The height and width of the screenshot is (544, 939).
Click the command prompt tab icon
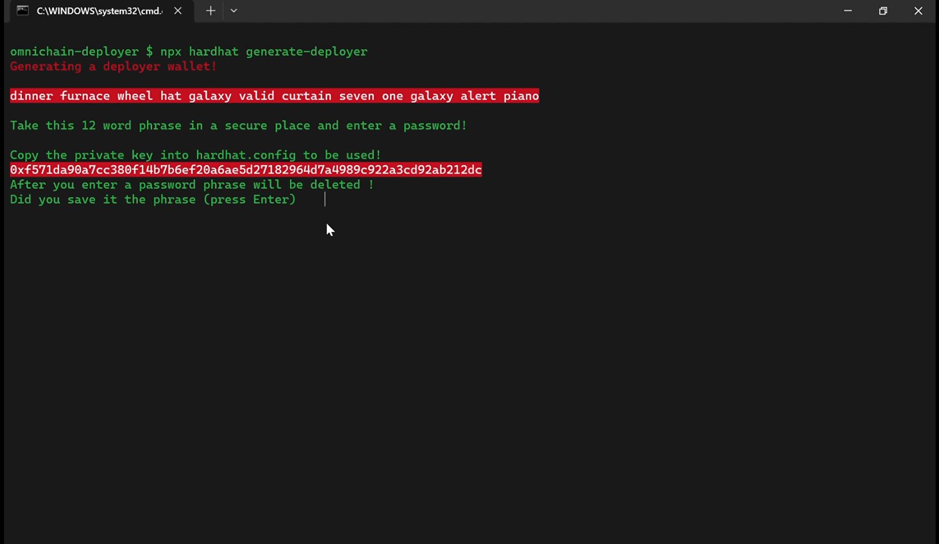[23, 11]
